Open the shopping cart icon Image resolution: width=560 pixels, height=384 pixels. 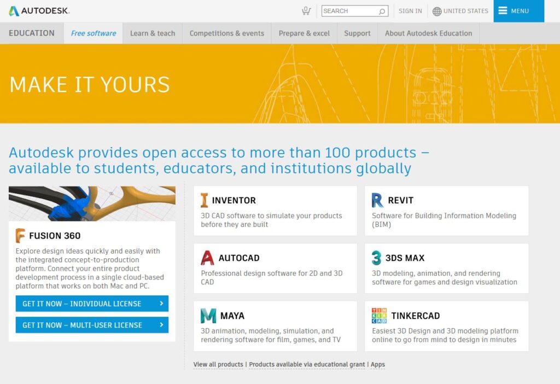pos(306,11)
